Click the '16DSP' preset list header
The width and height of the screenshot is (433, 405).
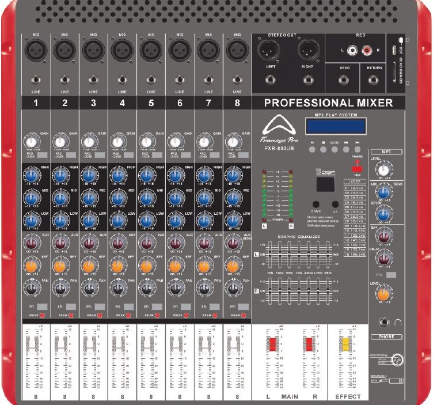tap(355, 181)
